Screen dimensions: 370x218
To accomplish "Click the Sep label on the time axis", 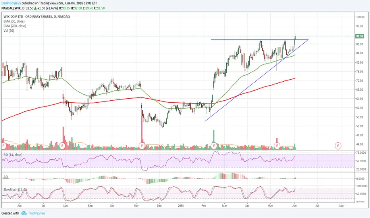I will coord(90,206).
